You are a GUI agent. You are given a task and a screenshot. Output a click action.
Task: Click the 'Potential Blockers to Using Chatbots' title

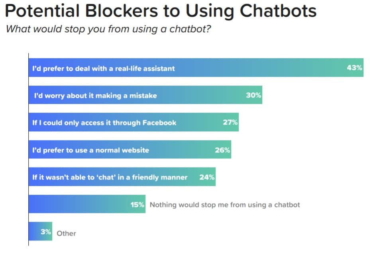pyautogui.click(x=161, y=11)
